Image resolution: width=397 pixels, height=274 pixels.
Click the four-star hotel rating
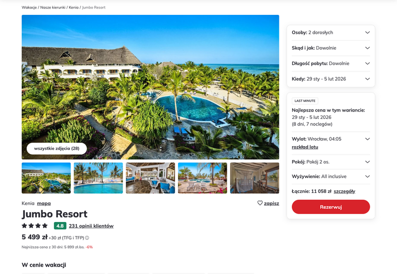pyautogui.click(x=35, y=225)
